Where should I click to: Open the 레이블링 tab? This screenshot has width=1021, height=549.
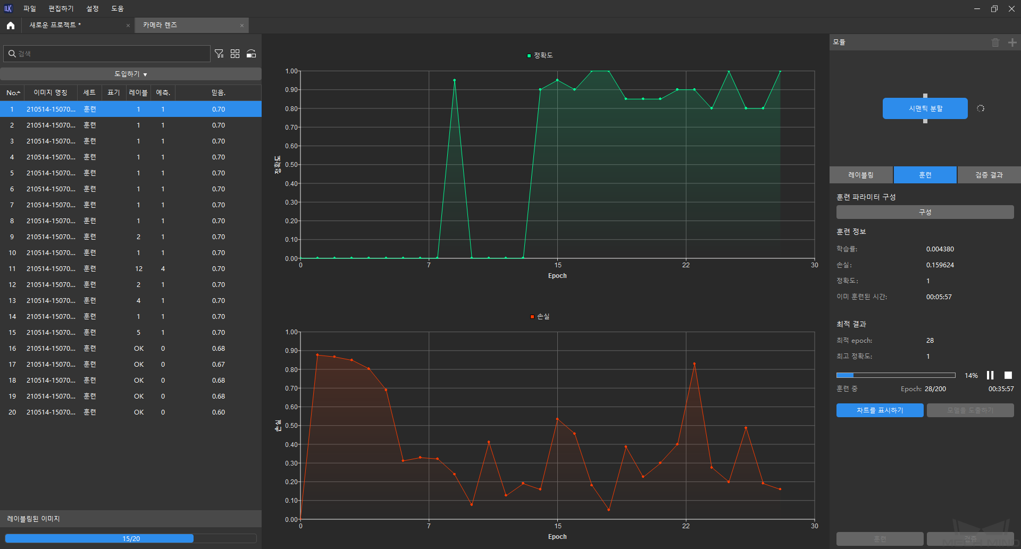tap(861, 175)
